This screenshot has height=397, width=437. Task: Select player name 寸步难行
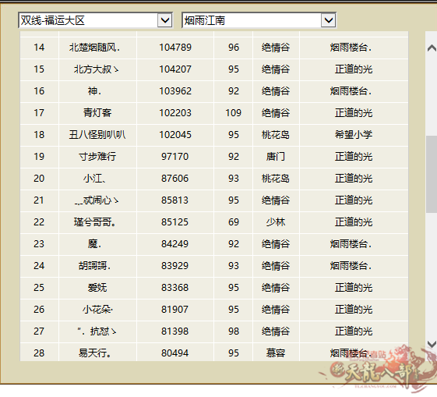pos(97,157)
